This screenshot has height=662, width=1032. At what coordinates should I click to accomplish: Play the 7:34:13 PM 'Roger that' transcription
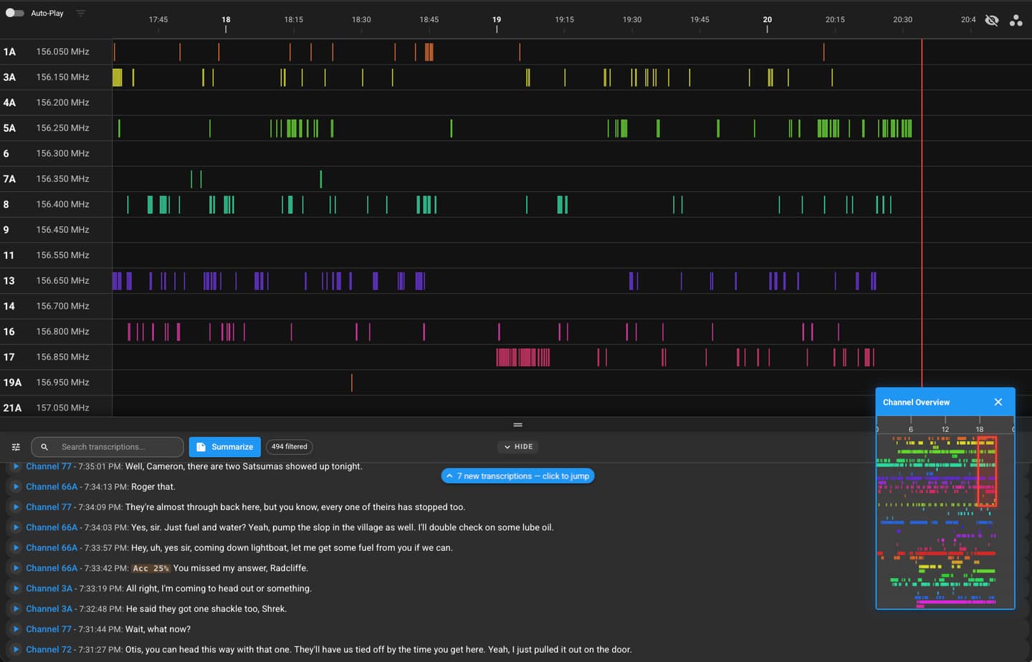(x=16, y=486)
